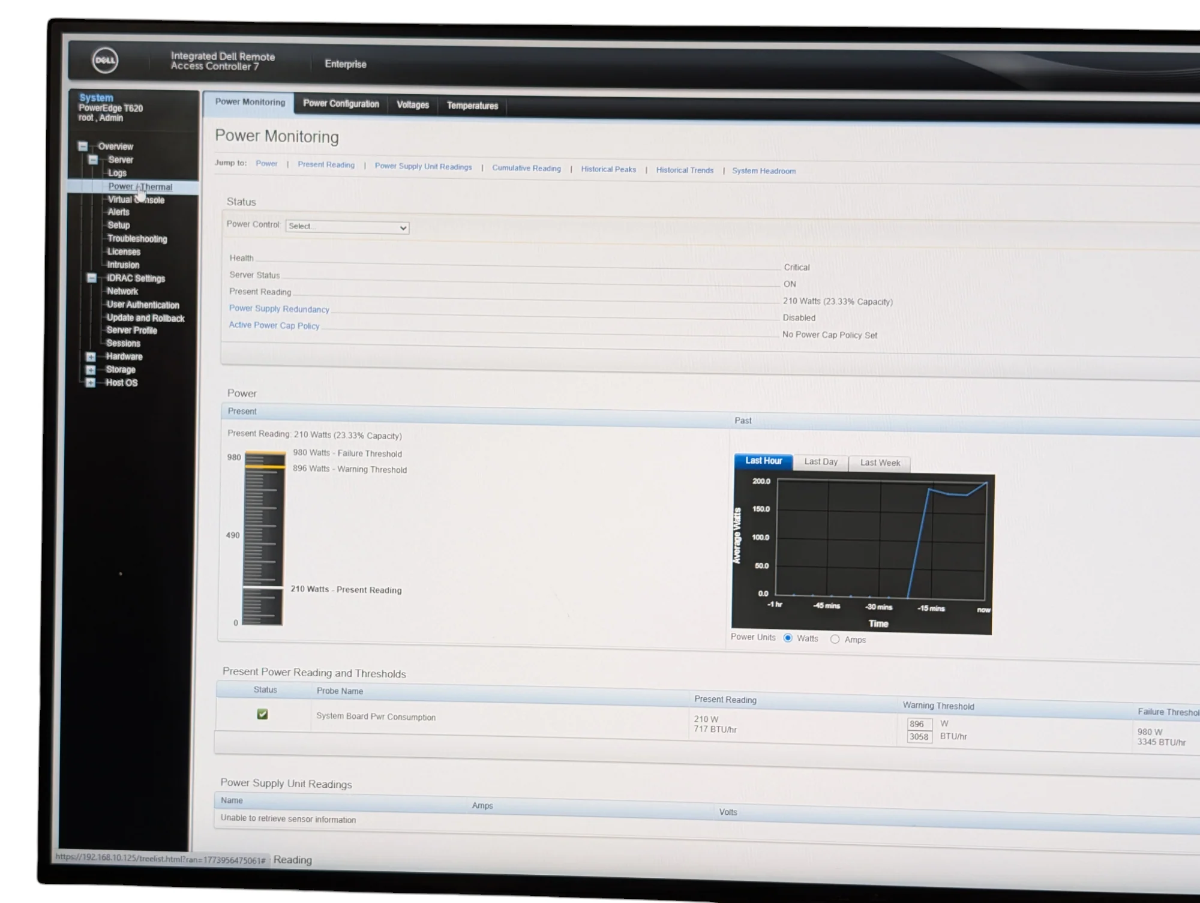
Task: Select Host OS in the navigation tree
Action: [121, 383]
